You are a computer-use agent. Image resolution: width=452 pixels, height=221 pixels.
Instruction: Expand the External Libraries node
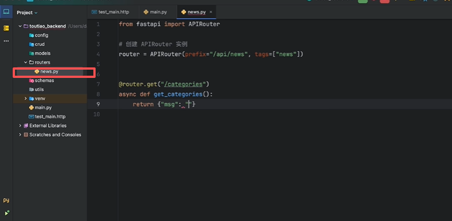click(x=20, y=125)
